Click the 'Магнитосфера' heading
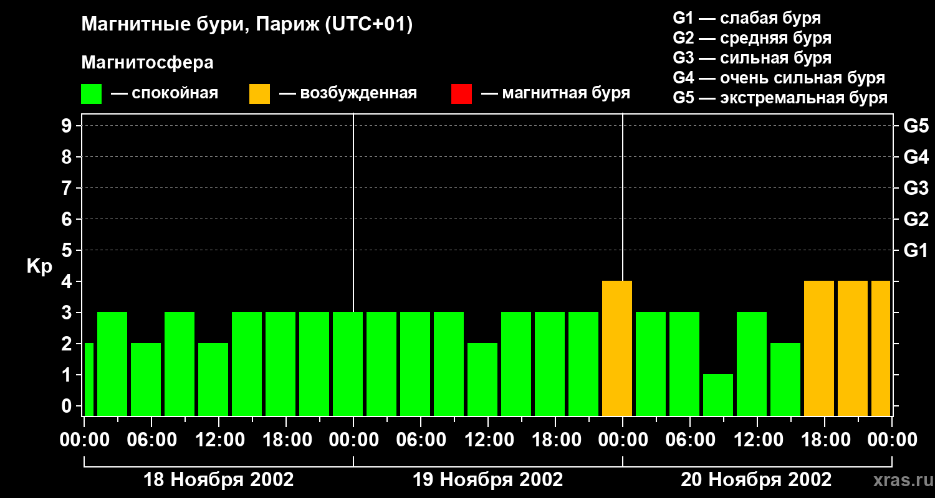This screenshot has width=935, height=498. [x=147, y=63]
